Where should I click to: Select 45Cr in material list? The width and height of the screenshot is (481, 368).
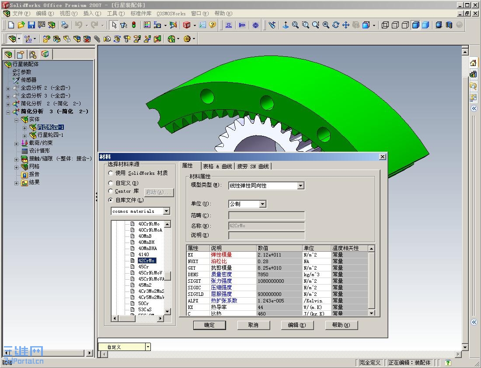[143, 267]
